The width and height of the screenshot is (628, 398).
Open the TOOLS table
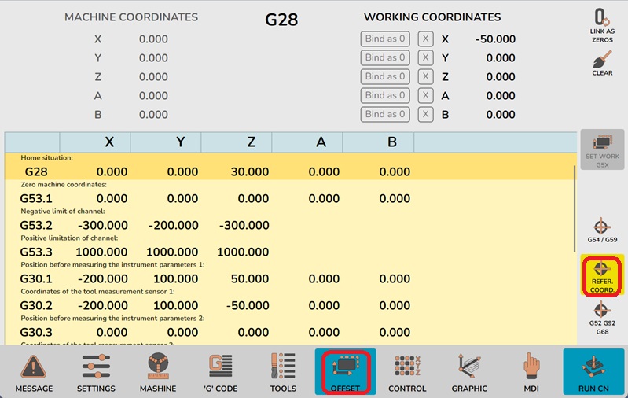(x=283, y=372)
